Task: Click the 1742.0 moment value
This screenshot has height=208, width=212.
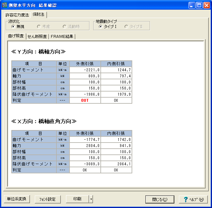Action: point(116,140)
